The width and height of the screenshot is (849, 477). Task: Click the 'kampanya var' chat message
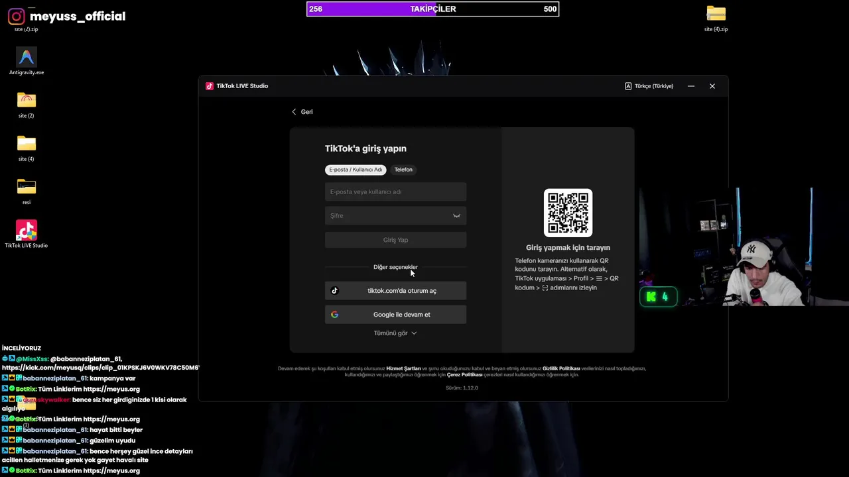(112, 378)
